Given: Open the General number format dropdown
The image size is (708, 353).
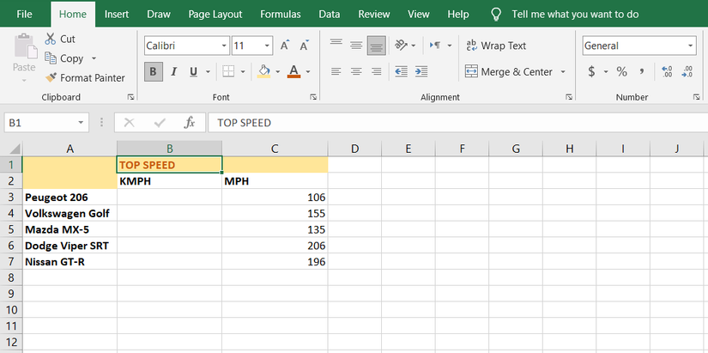Looking at the screenshot, I should (691, 46).
